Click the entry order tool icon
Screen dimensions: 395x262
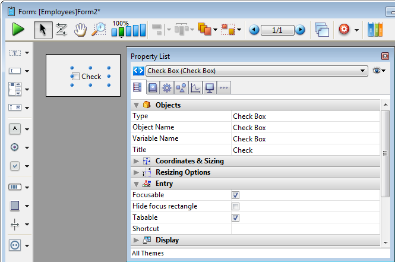point(61,29)
